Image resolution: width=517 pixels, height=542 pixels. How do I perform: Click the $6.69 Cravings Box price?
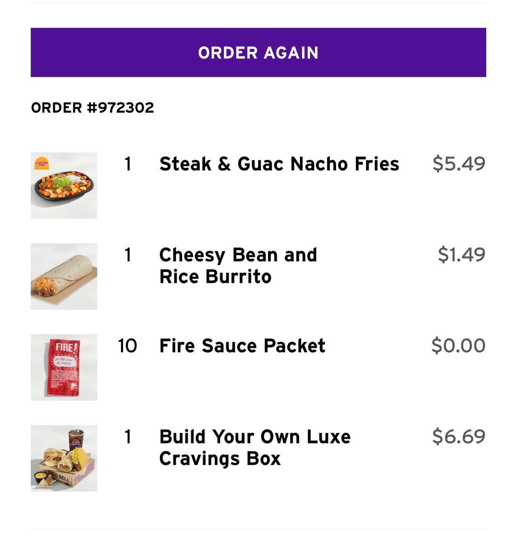click(459, 436)
